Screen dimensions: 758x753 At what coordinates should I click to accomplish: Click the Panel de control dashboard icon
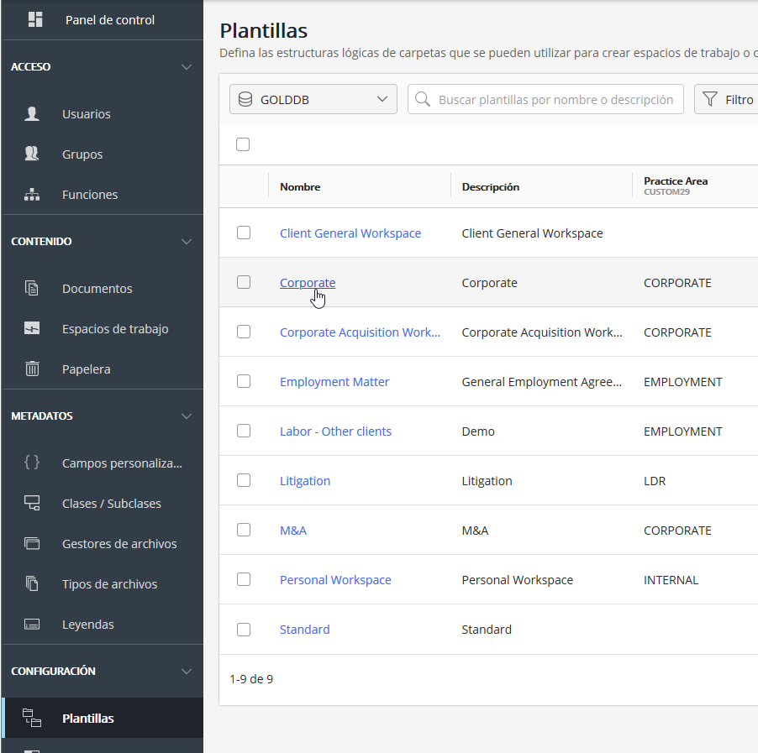tap(35, 20)
